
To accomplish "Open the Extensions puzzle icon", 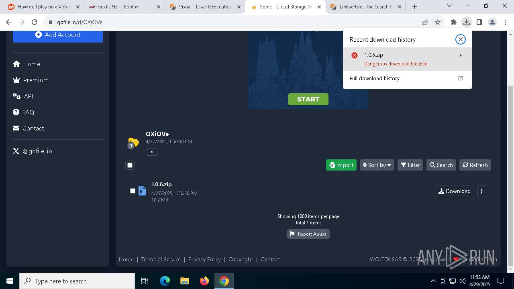I will [454, 22].
